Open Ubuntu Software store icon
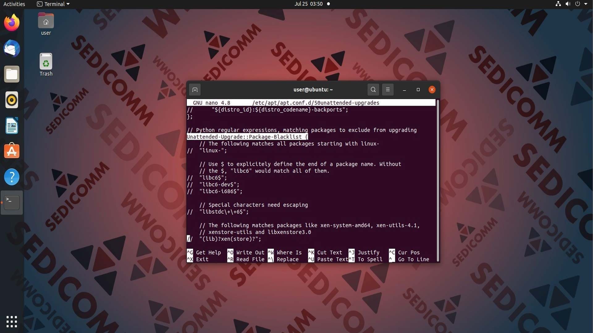This screenshot has height=333, width=593. click(x=12, y=151)
